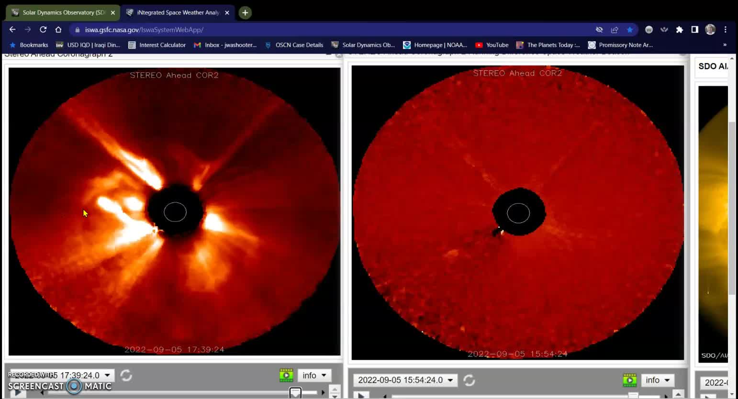
Task: Open the Extensions puzzle menu
Action: click(680, 30)
